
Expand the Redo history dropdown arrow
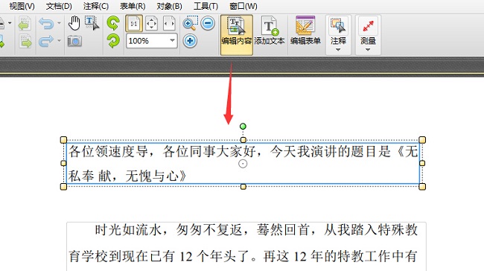(59, 40)
